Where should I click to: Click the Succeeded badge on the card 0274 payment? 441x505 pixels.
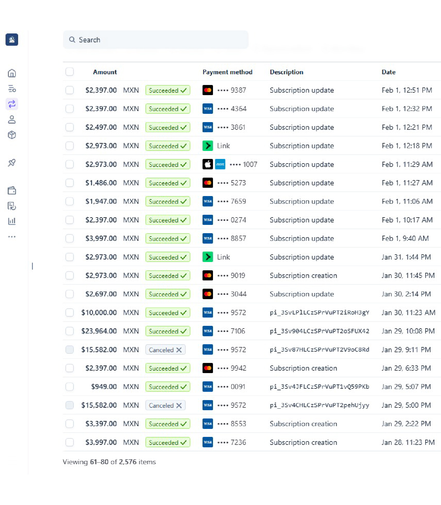click(167, 220)
